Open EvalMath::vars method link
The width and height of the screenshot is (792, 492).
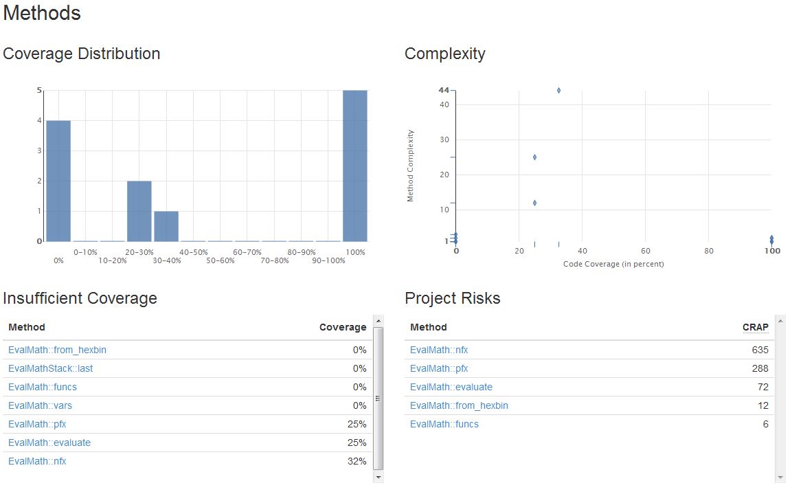[x=40, y=405]
